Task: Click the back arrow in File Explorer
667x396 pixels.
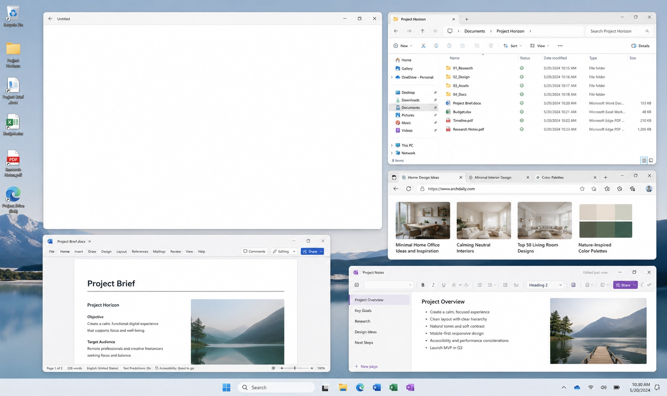Action: click(396, 31)
